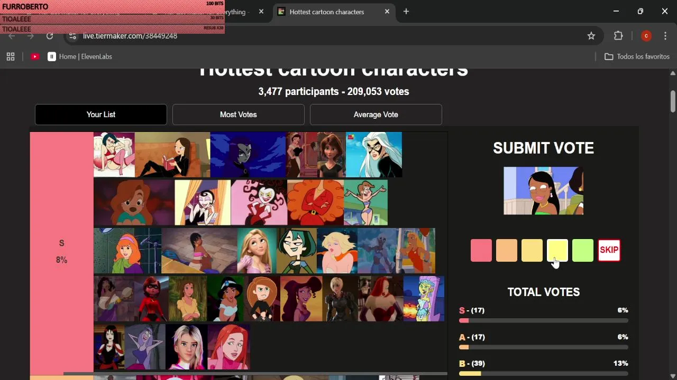Click the SUBMIT VOTE heading
Image resolution: width=677 pixels, height=380 pixels.
pos(543,148)
